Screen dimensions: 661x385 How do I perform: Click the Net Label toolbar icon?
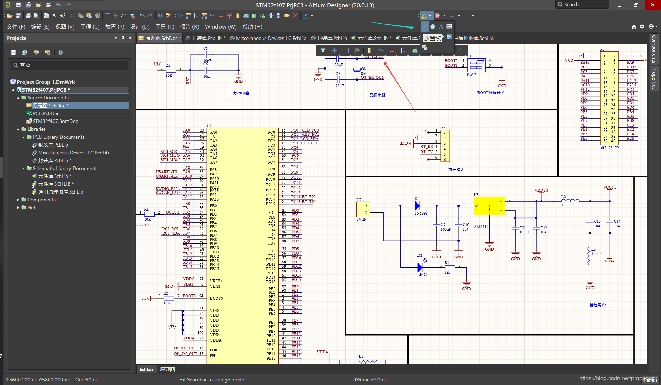213,16
